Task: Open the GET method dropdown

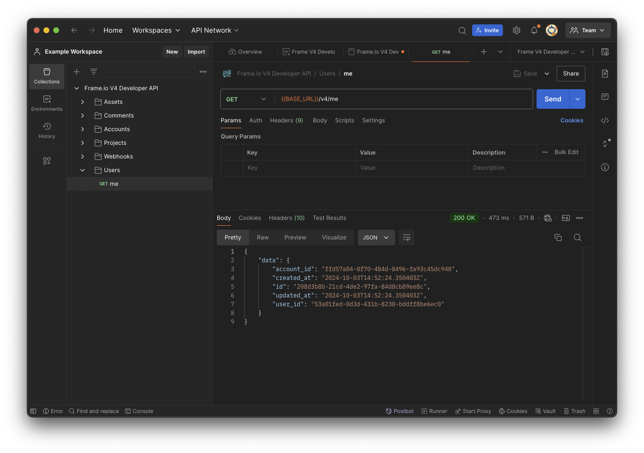Action: coord(247,99)
